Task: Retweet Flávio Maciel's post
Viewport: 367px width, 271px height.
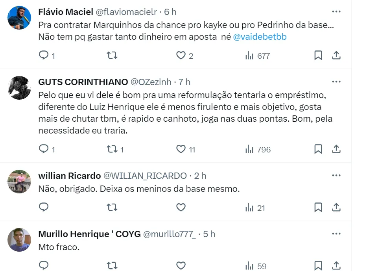Action: (x=112, y=56)
